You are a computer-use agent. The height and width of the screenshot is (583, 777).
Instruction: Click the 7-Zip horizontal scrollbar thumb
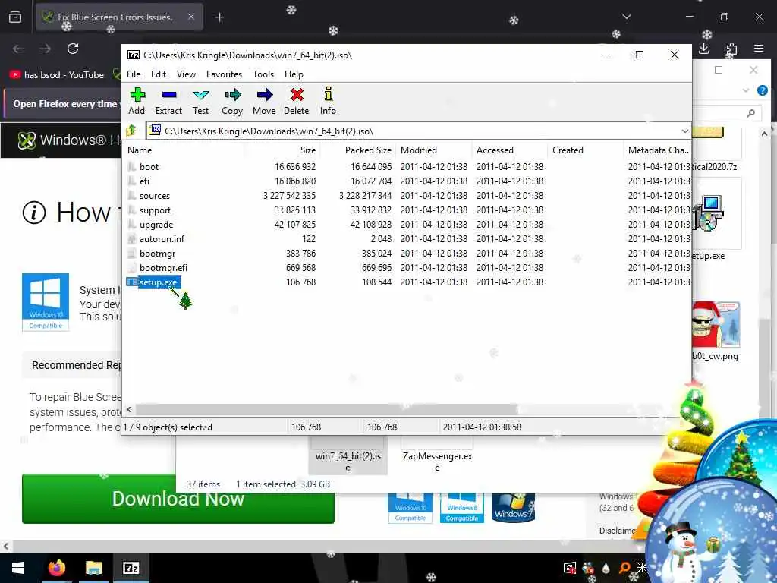pyautogui.click(x=326, y=409)
